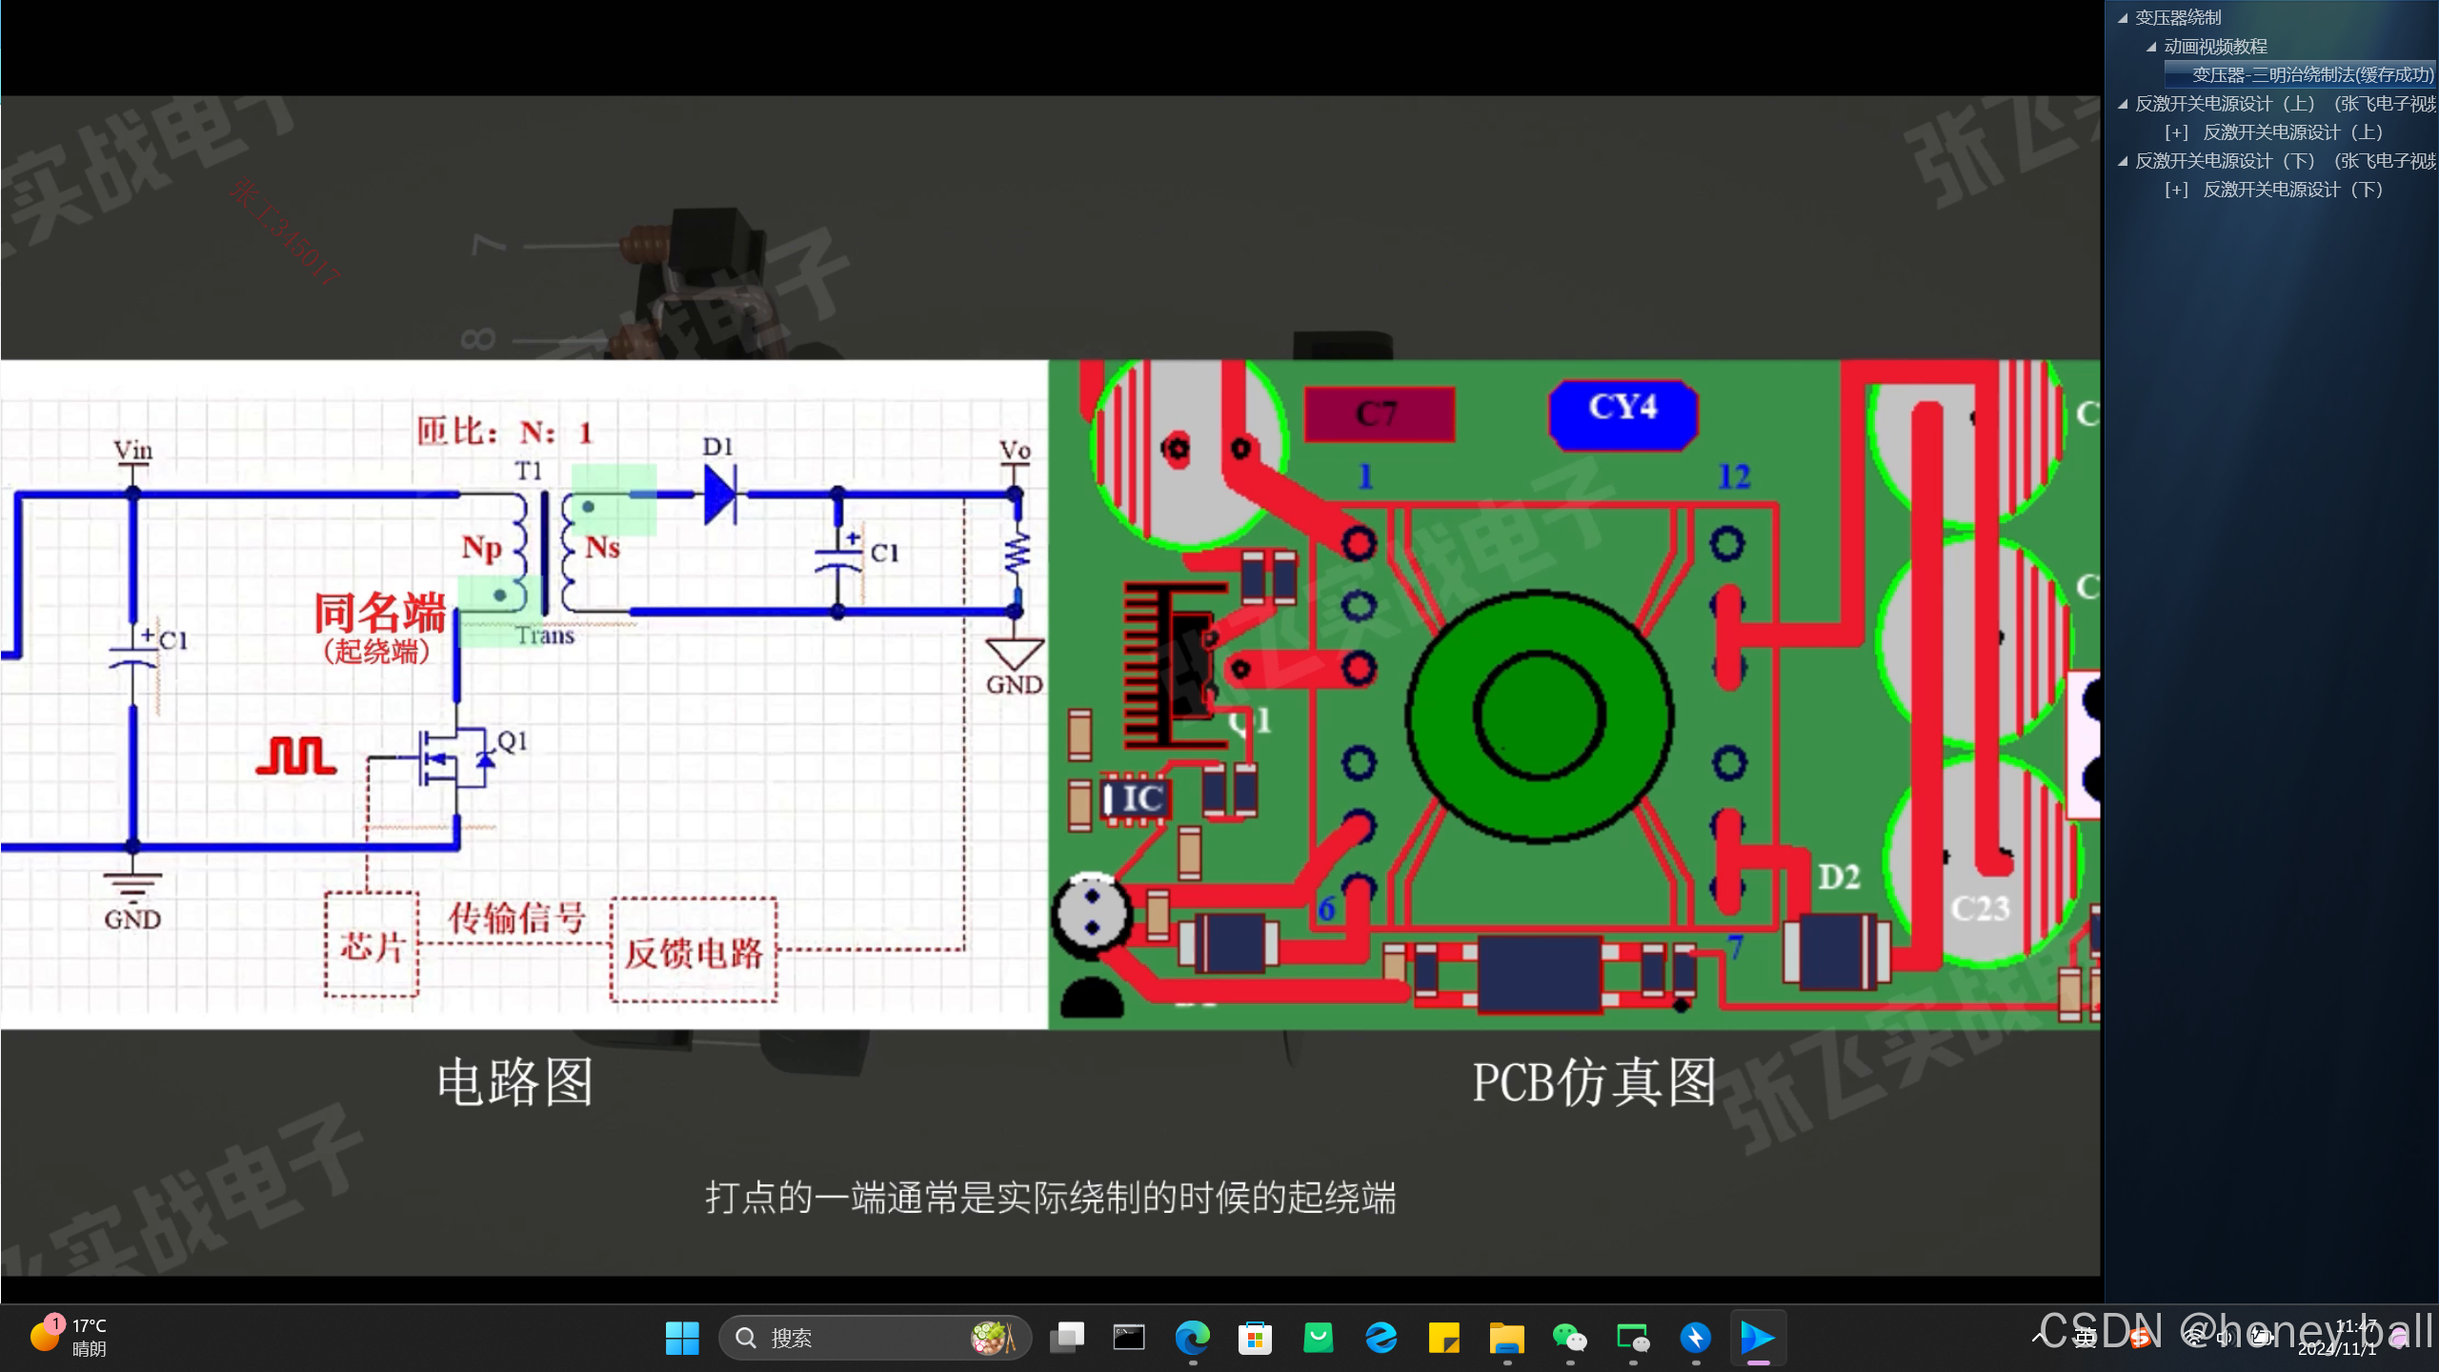The image size is (2439, 1372).
Task: Expand [+] 反激开关电源设计（上） entry
Action: click(2175, 132)
